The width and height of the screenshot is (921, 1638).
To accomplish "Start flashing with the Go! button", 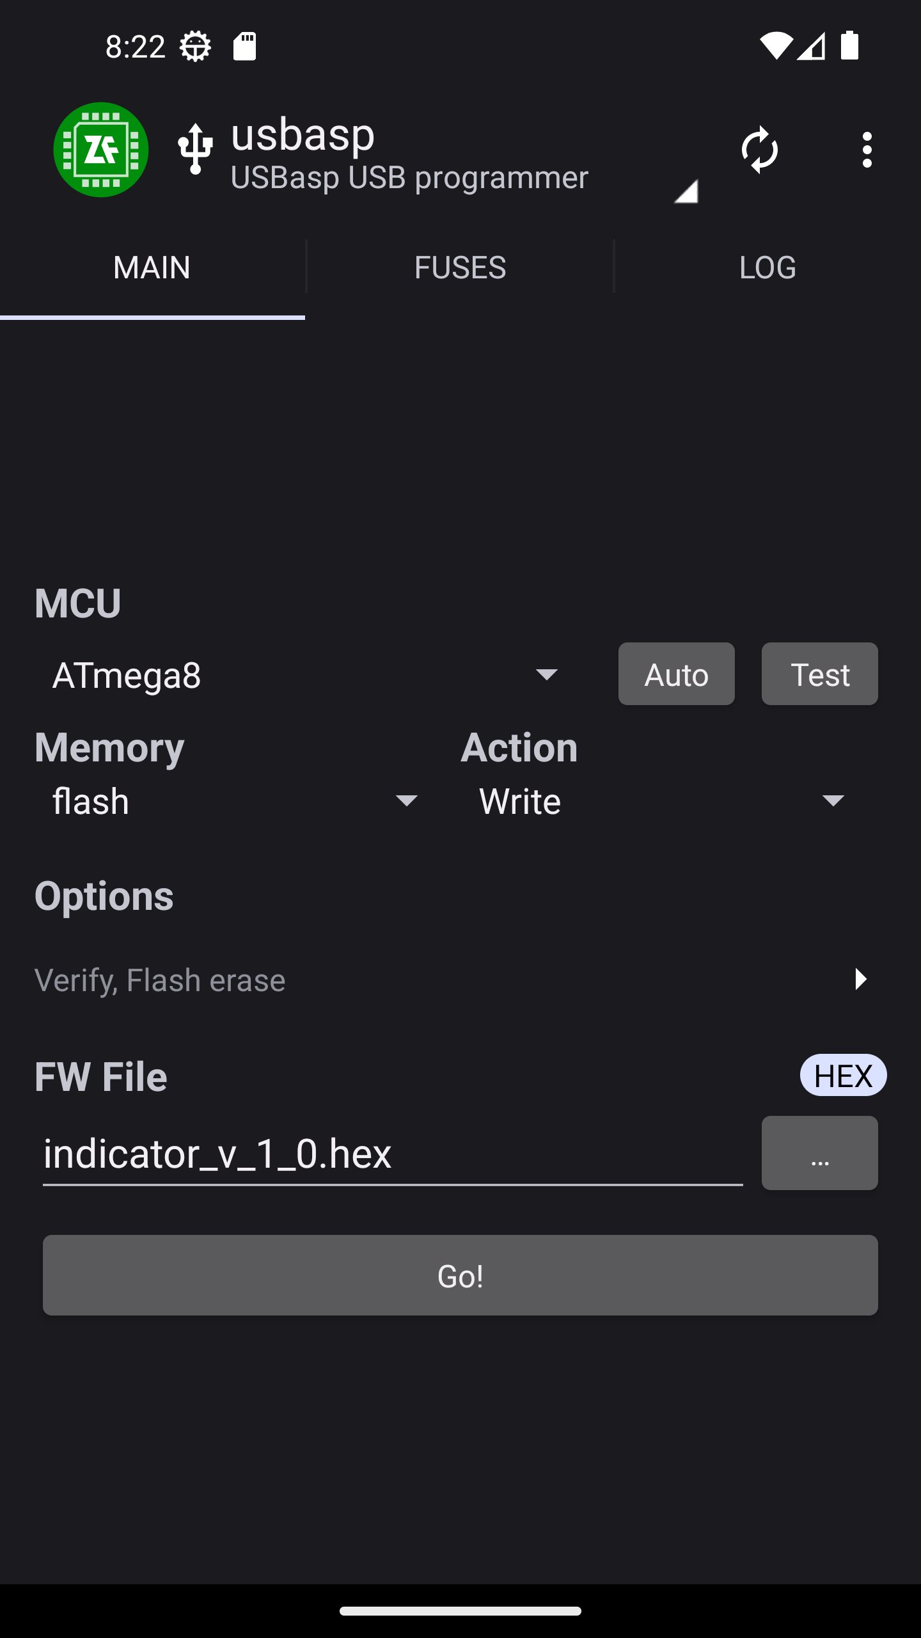I will point(460,1275).
